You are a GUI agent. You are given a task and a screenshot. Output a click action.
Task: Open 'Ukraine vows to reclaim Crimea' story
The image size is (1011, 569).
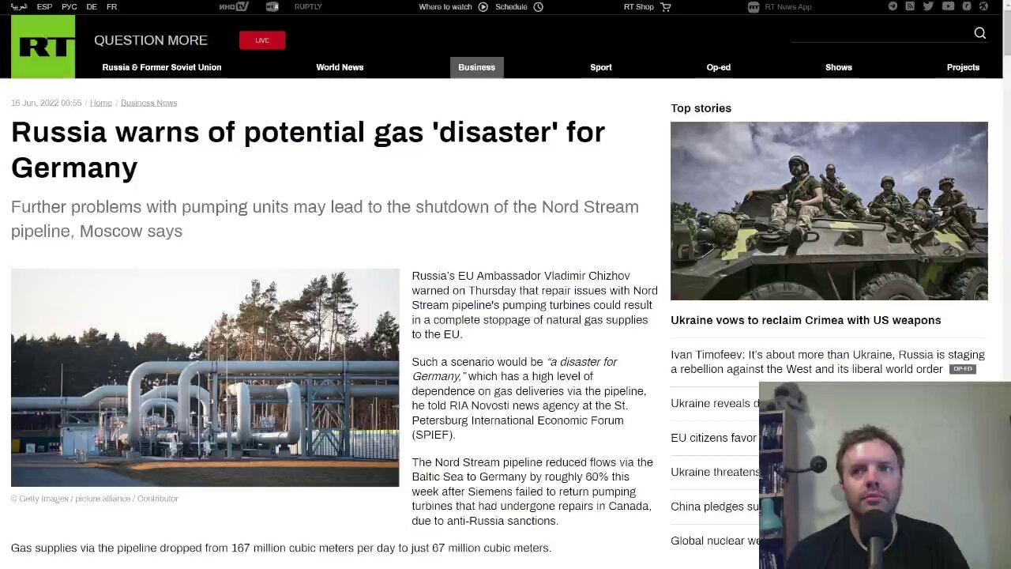pos(806,320)
